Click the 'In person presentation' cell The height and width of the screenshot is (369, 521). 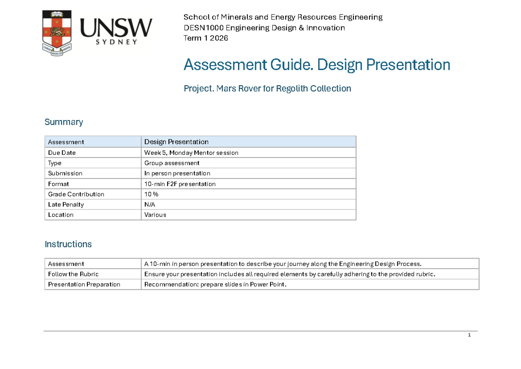pos(249,173)
